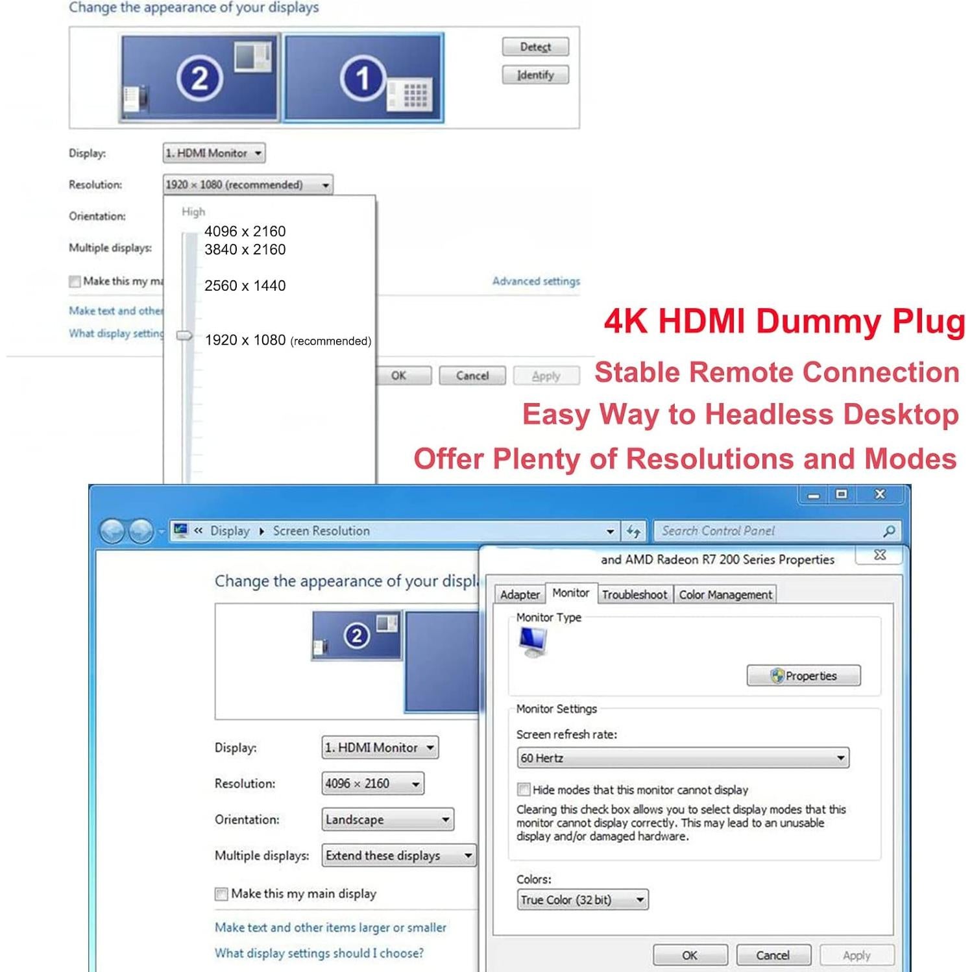Click the Advanced settings link
This screenshot has height=972, width=972.
click(536, 281)
